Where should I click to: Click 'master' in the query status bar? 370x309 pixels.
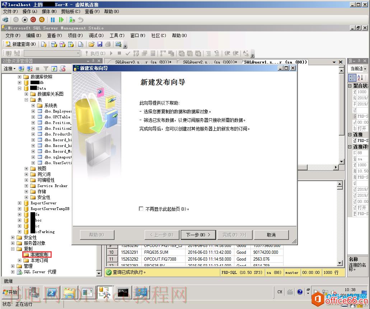pyautogui.click(x=292, y=272)
